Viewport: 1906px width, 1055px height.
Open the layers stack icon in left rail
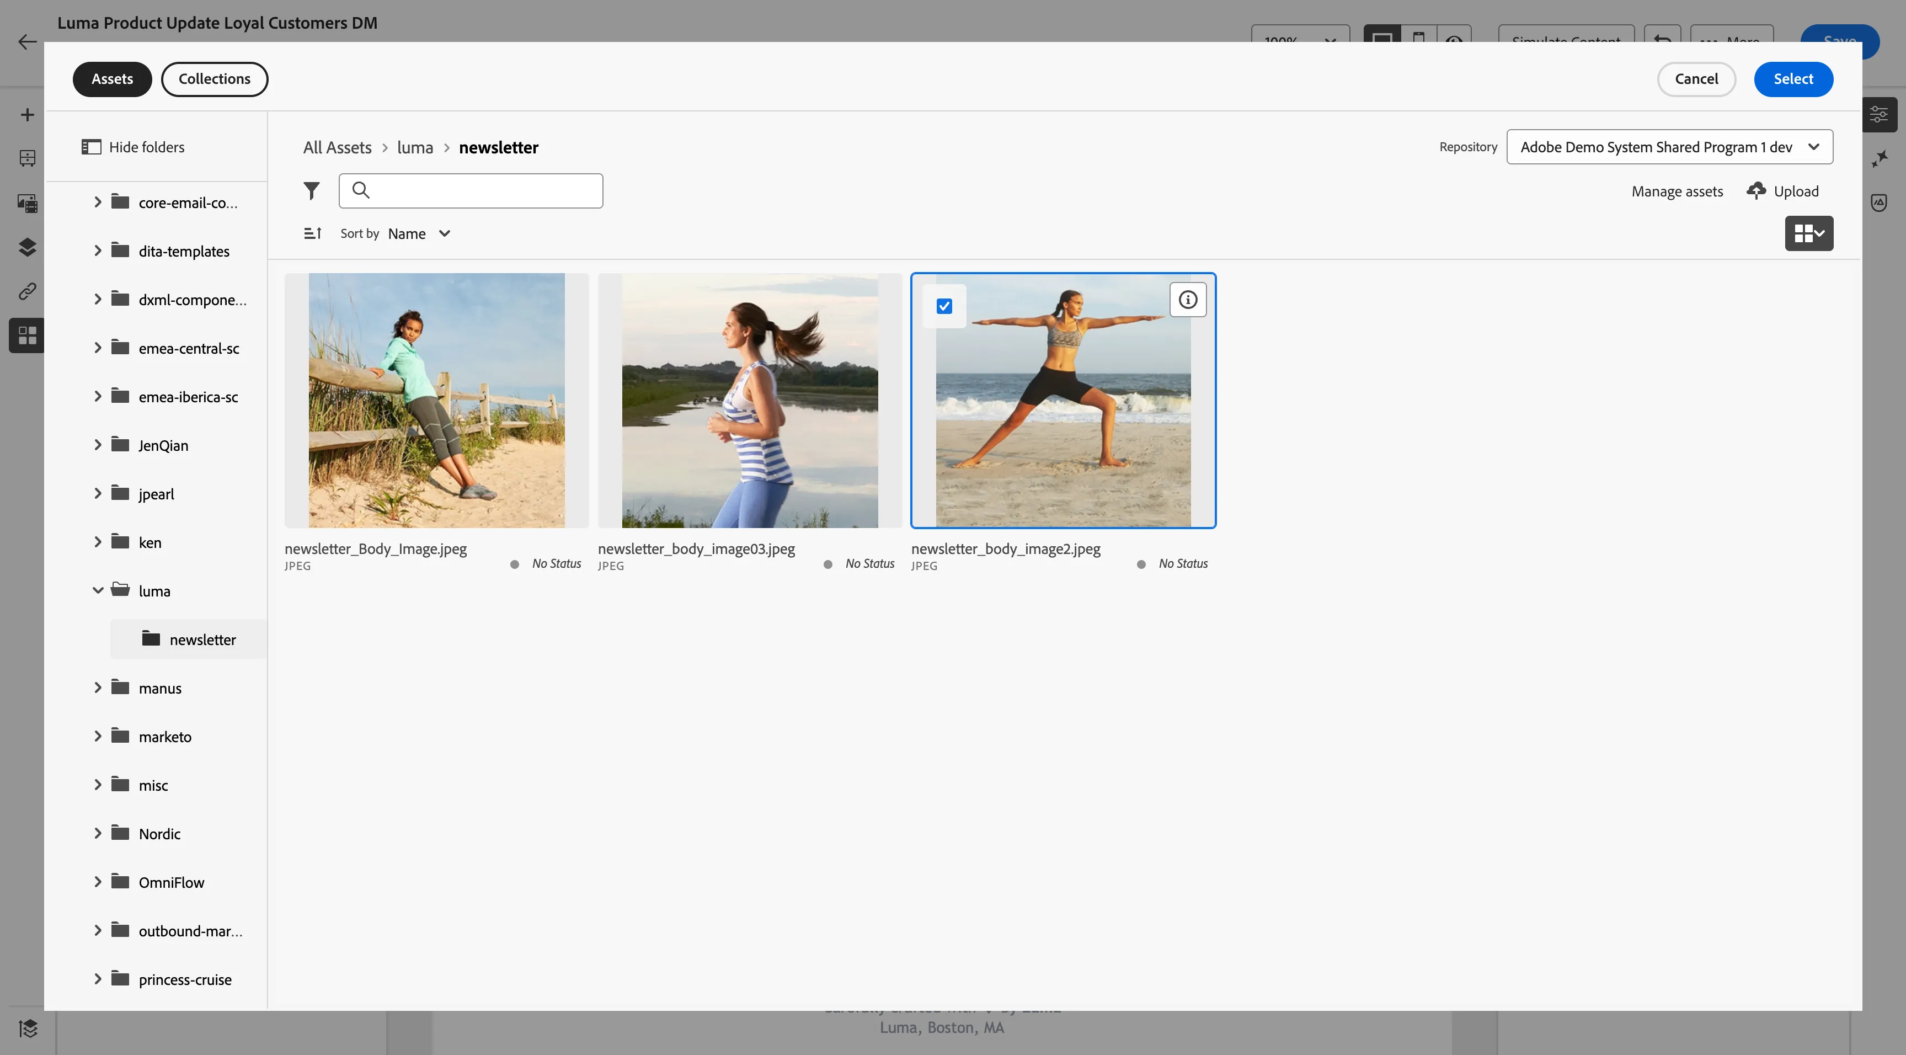point(28,247)
